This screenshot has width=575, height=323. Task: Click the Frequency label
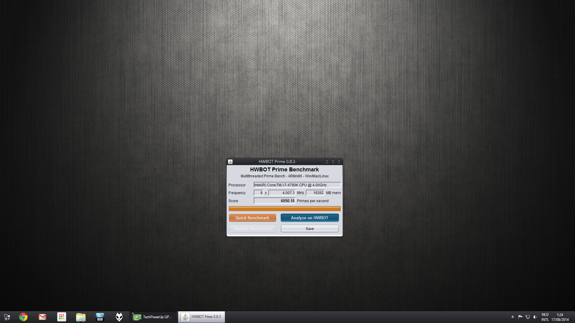(237, 193)
